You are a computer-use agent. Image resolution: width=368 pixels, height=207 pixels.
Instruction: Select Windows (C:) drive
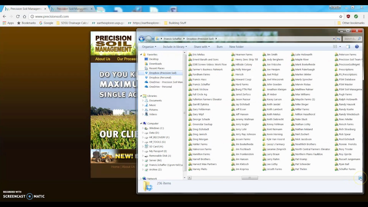pos(154,128)
